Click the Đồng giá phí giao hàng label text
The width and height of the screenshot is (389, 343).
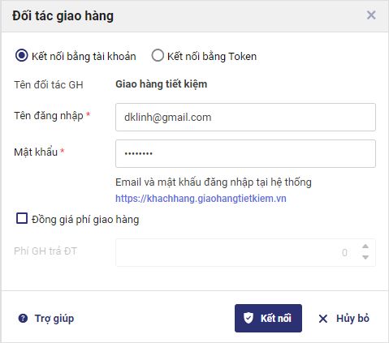click(85, 220)
